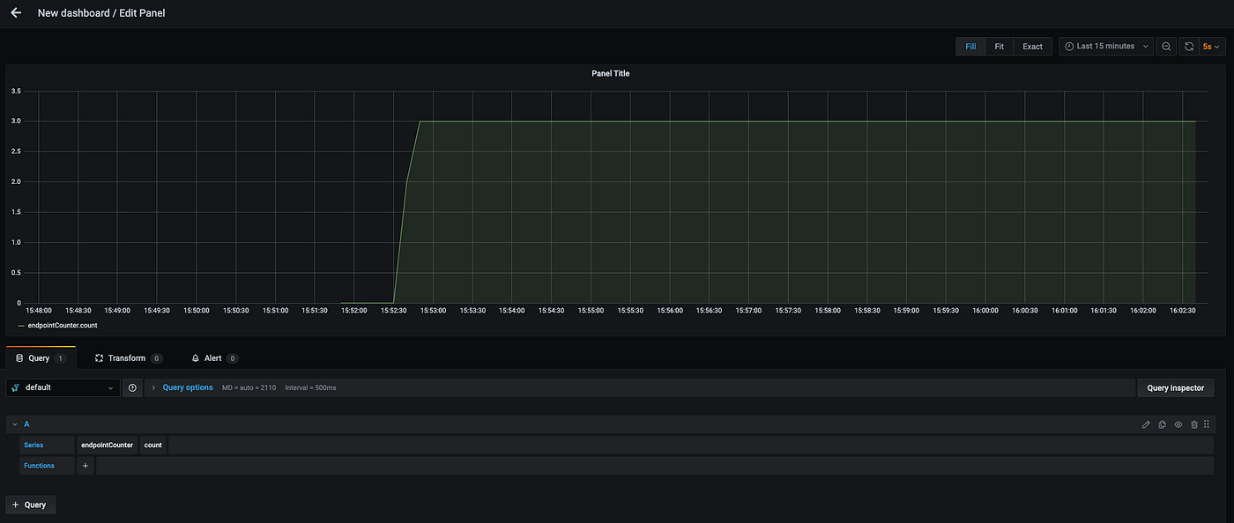Click 16:00:00 time axis label
1234x523 pixels.
point(985,311)
